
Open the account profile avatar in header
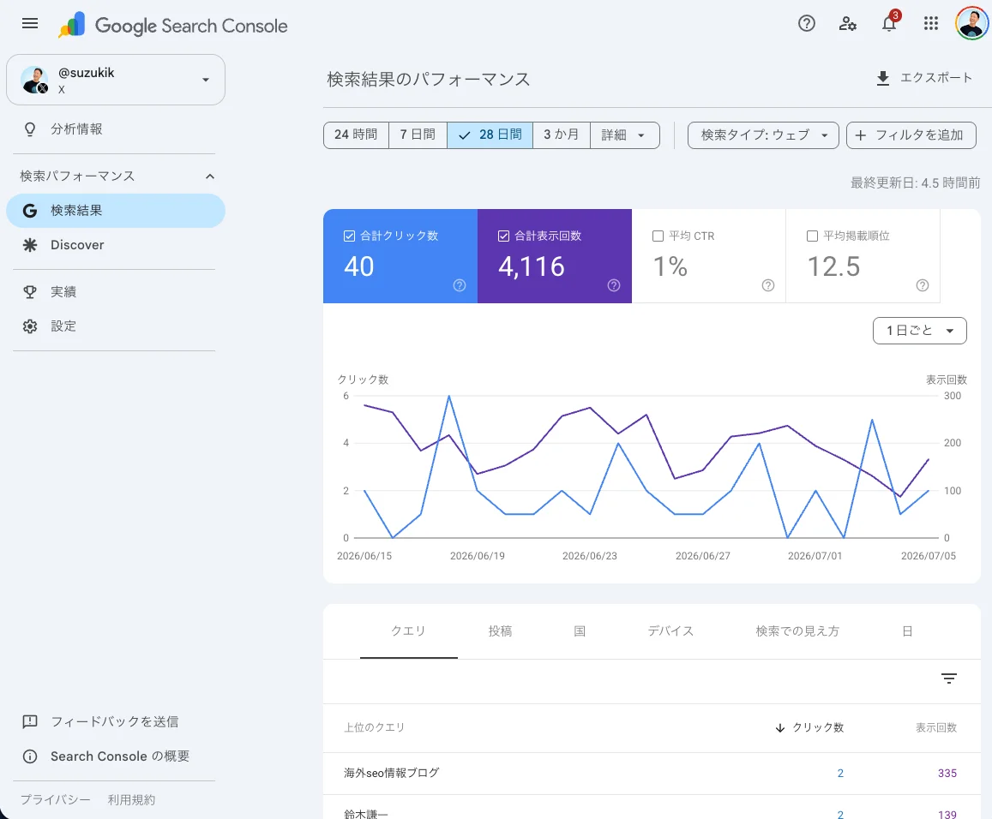coord(971,24)
